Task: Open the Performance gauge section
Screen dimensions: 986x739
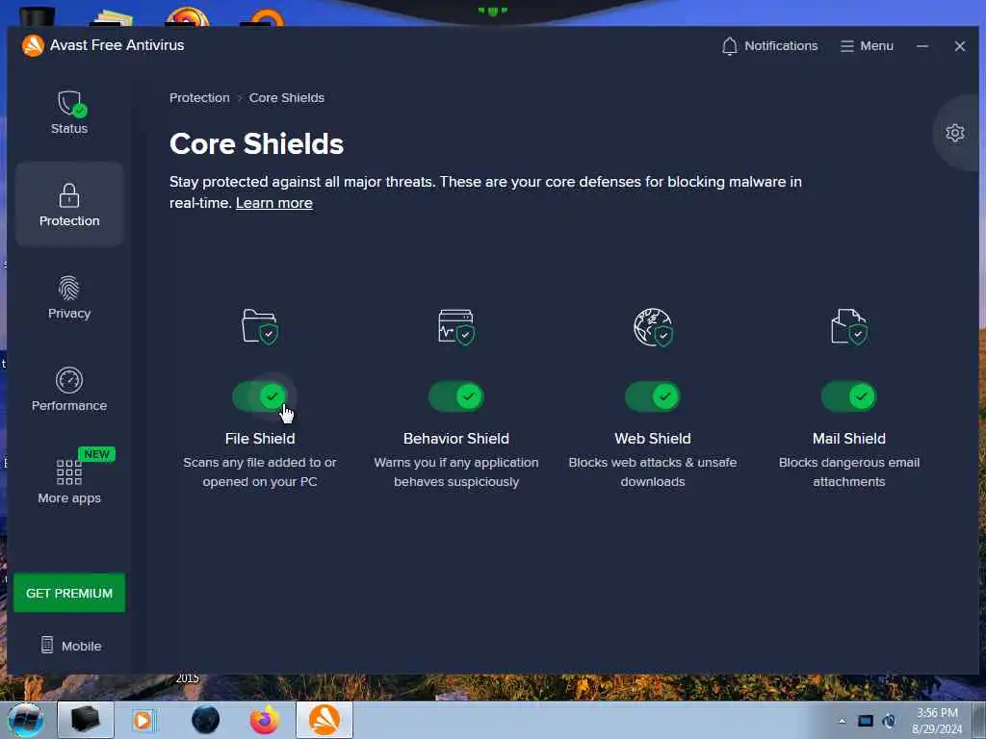Action: point(69,390)
